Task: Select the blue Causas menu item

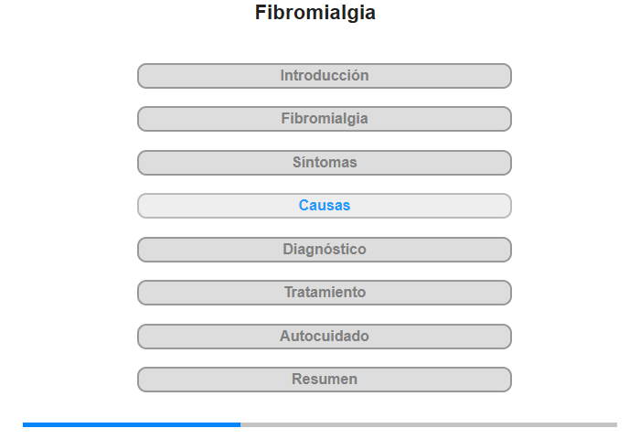Action: [x=325, y=206]
